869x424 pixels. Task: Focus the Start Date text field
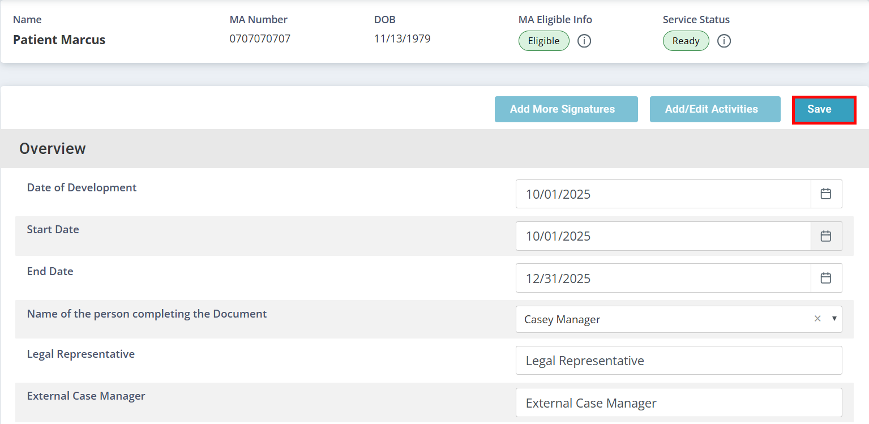pos(662,236)
